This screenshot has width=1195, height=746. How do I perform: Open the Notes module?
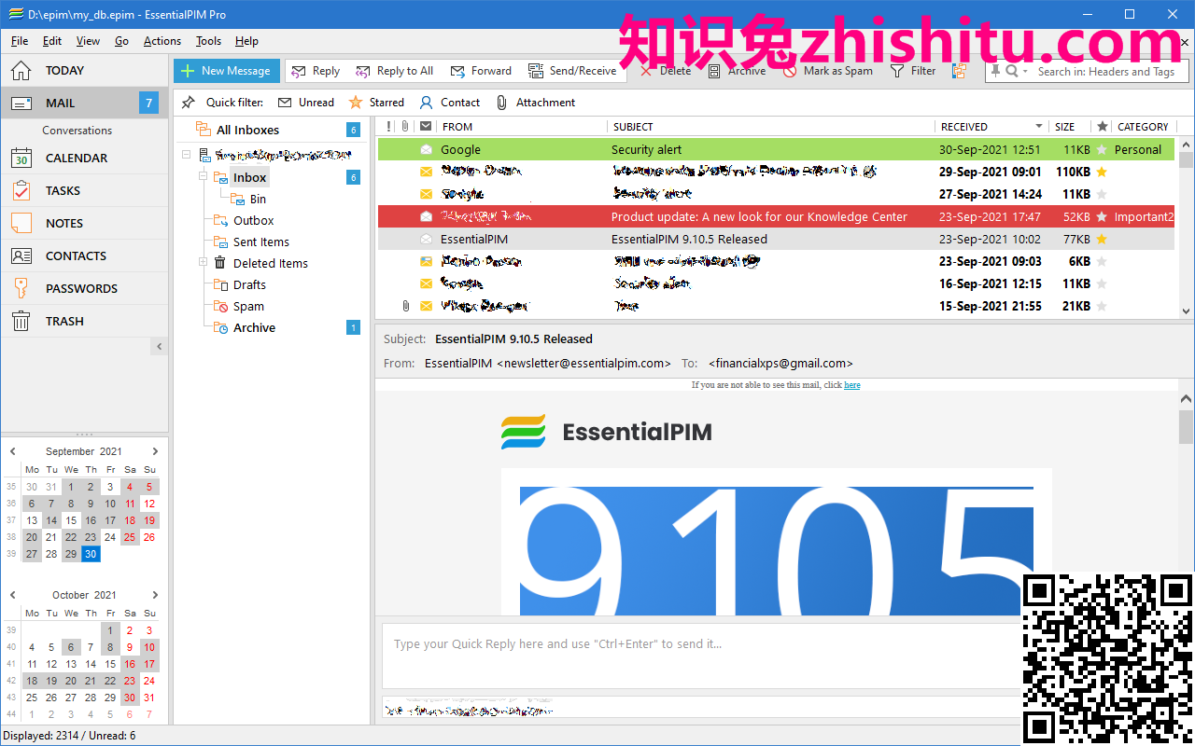click(x=84, y=223)
